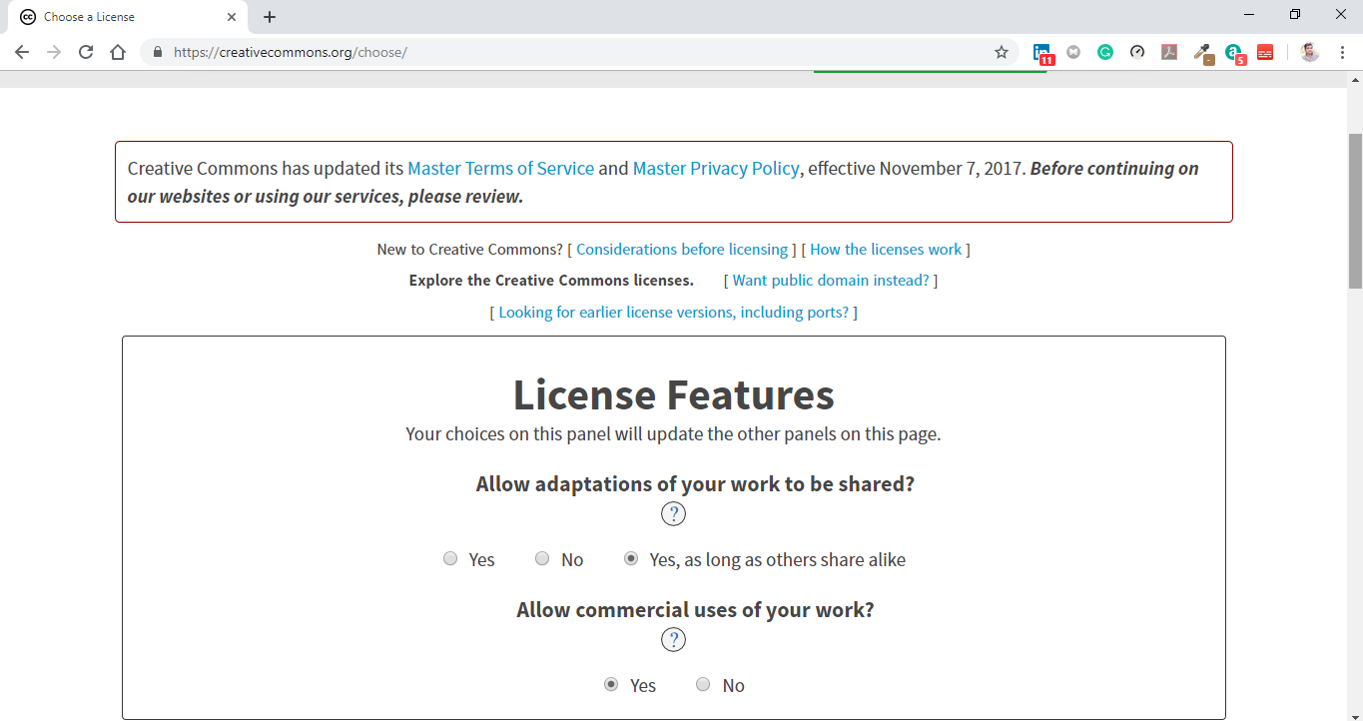This screenshot has width=1363, height=721.
Task: Open the teal 'a' extension with badge 5
Action: [1235, 53]
